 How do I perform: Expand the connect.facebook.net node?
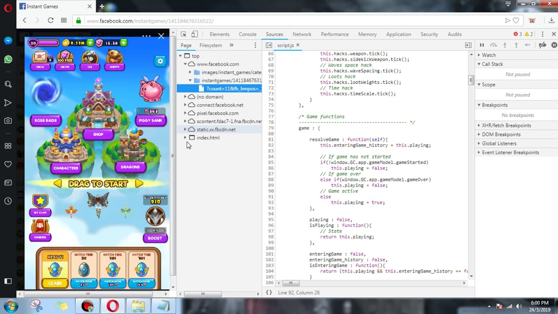pyautogui.click(x=185, y=105)
